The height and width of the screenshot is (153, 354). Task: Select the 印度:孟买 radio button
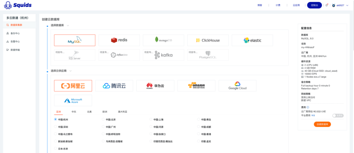click(198, 141)
